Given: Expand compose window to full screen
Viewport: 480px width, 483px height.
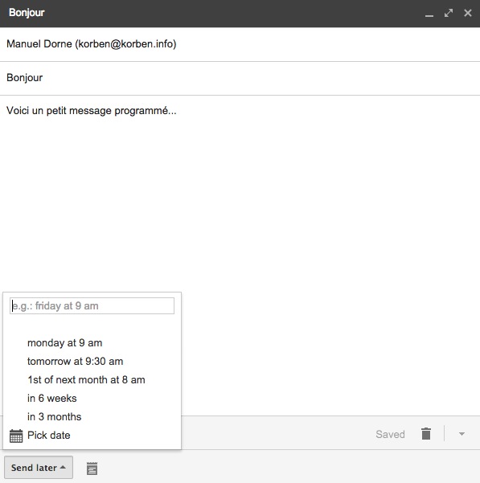Looking at the screenshot, I should tap(449, 13).
